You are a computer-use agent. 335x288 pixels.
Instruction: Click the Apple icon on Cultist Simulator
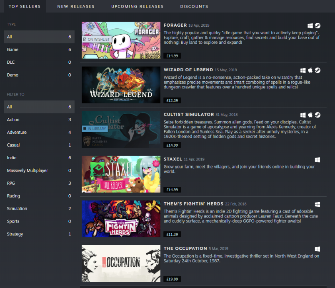coord(310,115)
